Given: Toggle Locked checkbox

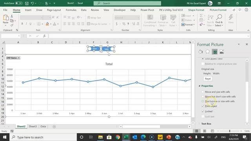Looking at the screenshot, I should pyautogui.click(x=203, y=111).
